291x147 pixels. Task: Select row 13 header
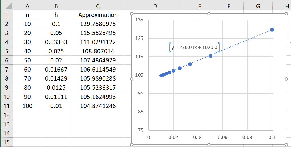pyautogui.click(x=7, y=124)
